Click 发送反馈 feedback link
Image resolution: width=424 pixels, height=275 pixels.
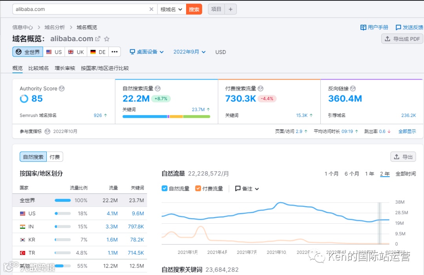[409, 27]
